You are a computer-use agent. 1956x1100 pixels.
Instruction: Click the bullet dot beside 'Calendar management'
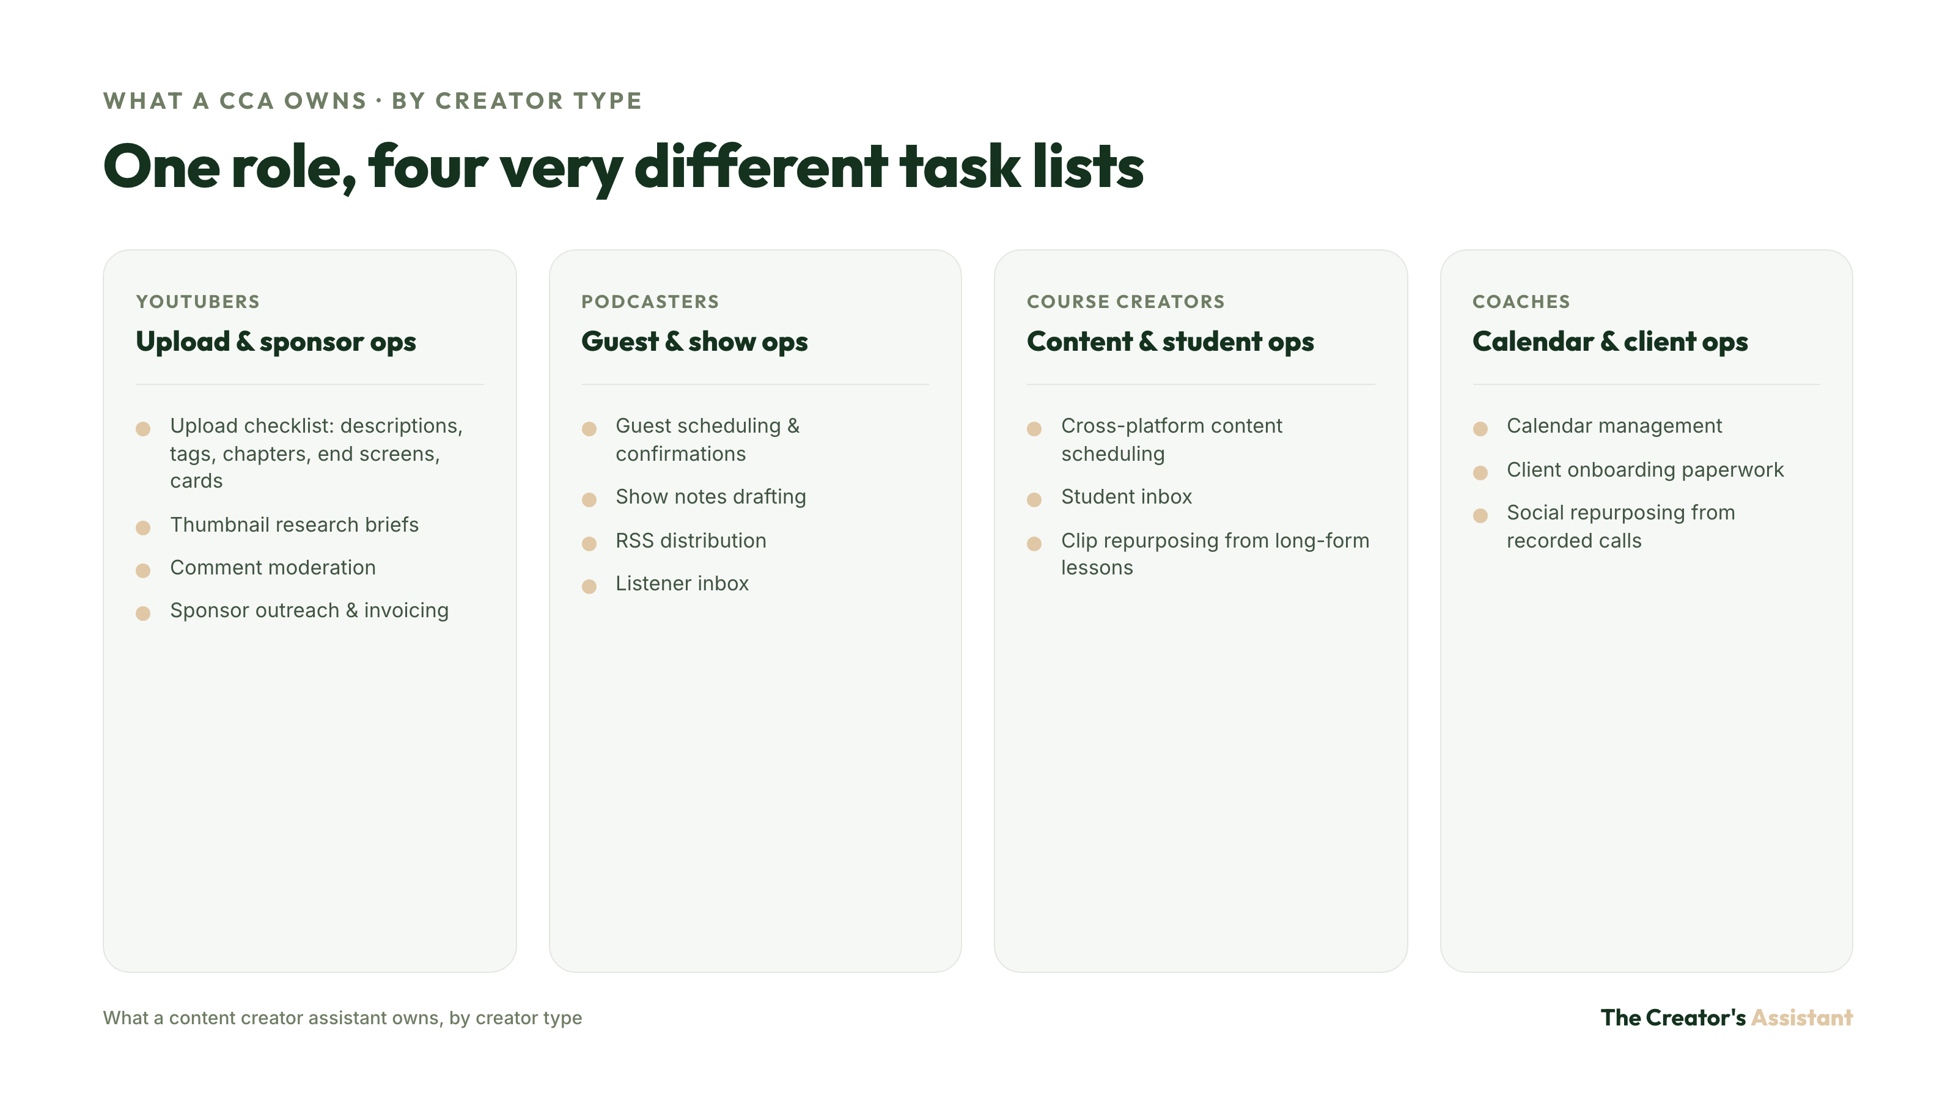tap(1480, 429)
